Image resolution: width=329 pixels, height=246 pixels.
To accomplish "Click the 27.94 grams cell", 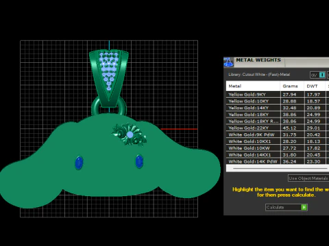I will [292, 94].
